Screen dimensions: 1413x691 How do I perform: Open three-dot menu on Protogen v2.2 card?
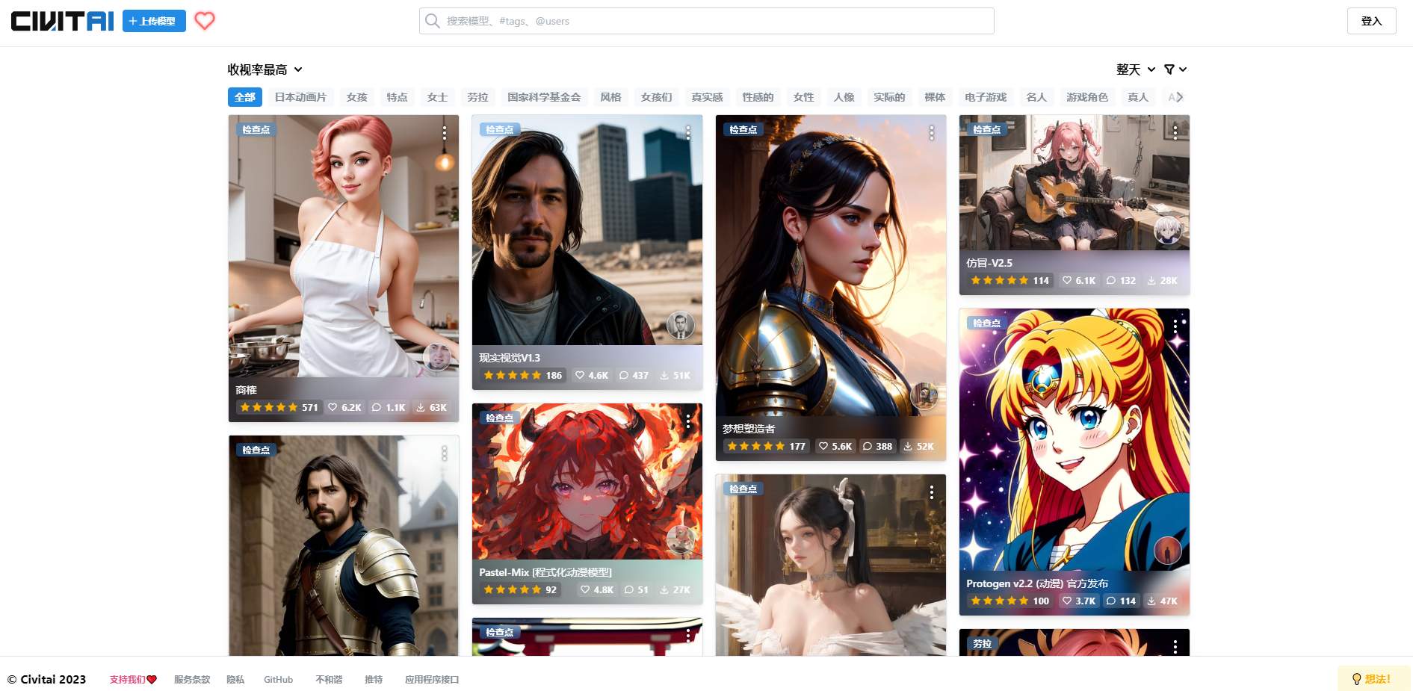[x=1175, y=326]
